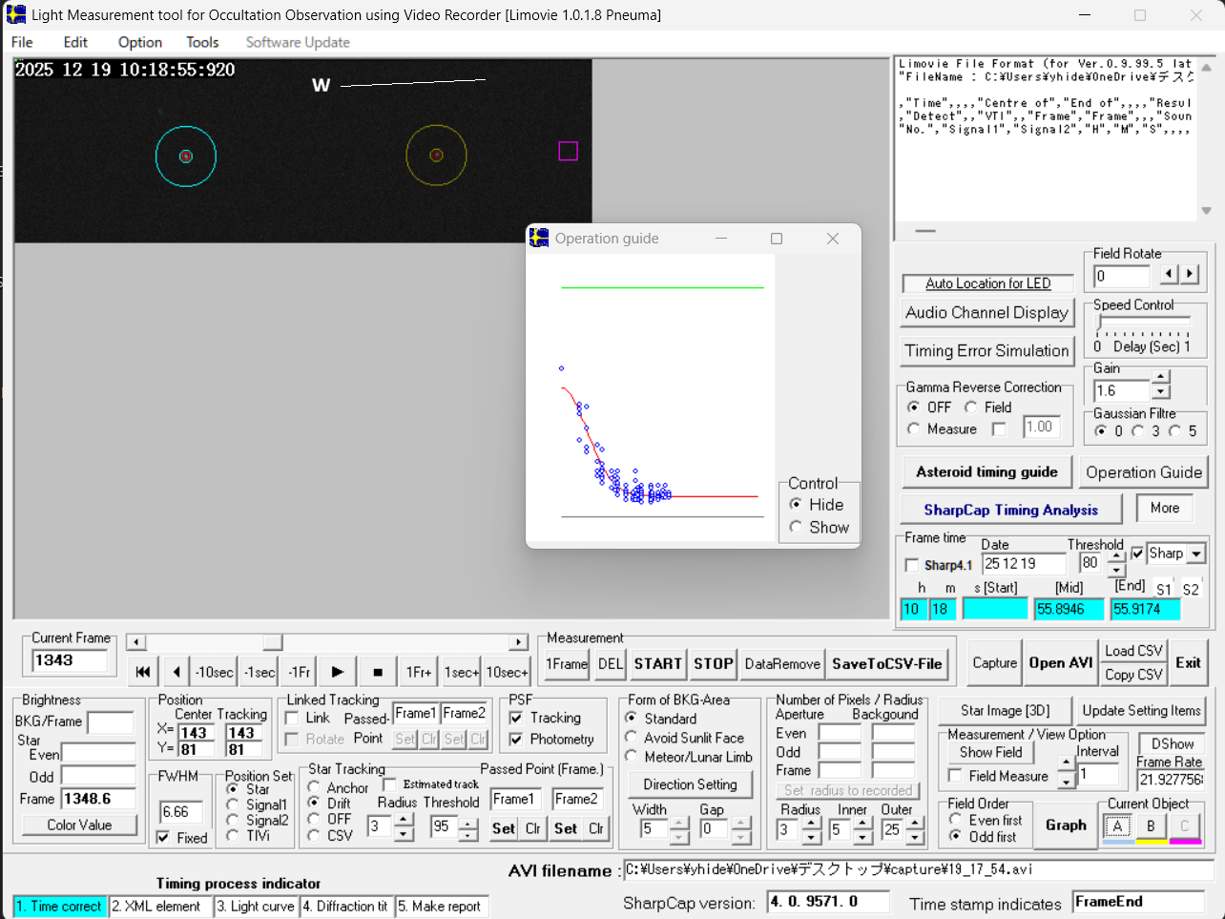Open the Sharp dropdown list
1225x919 pixels.
1195,553
